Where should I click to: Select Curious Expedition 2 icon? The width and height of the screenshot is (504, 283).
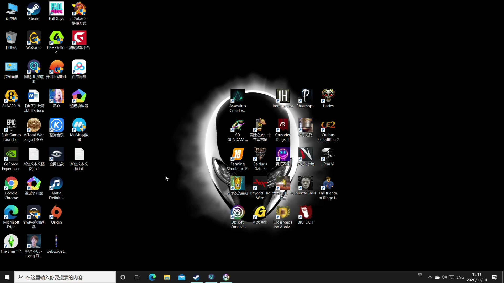[x=328, y=130]
